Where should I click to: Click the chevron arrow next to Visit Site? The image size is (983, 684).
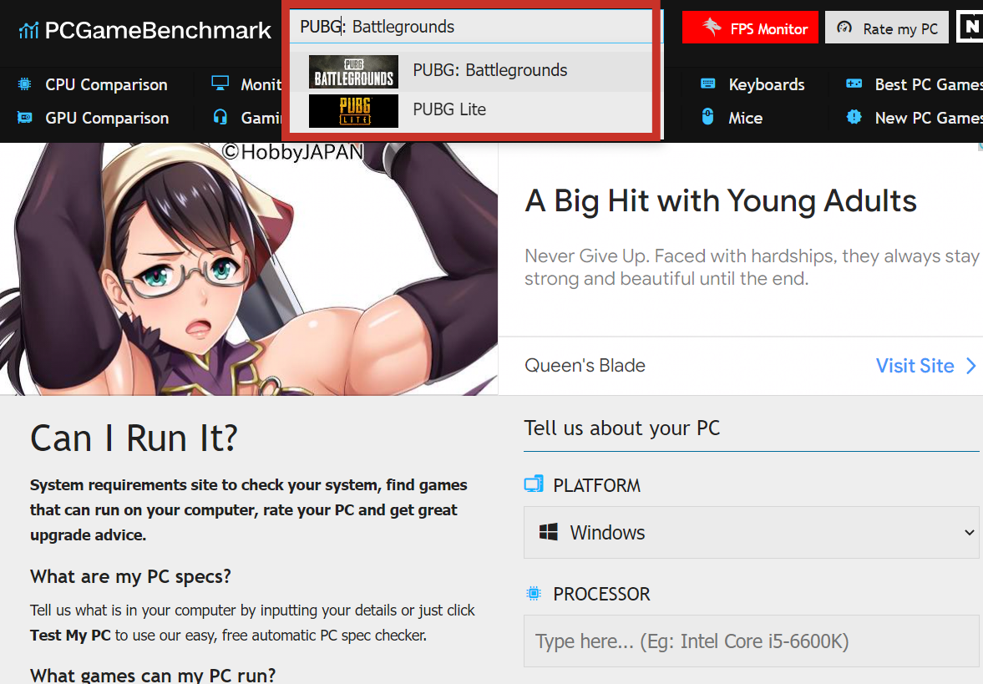coord(971,366)
